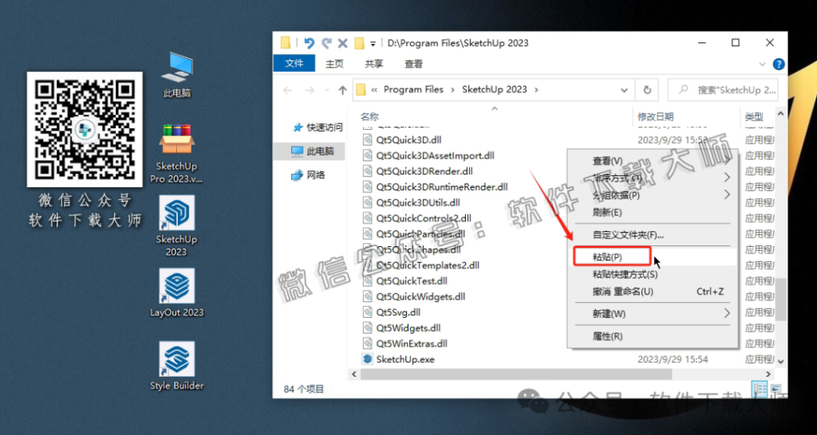The image size is (817, 435).
Task: Click the delete X icon in title bar
Action: (343, 43)
